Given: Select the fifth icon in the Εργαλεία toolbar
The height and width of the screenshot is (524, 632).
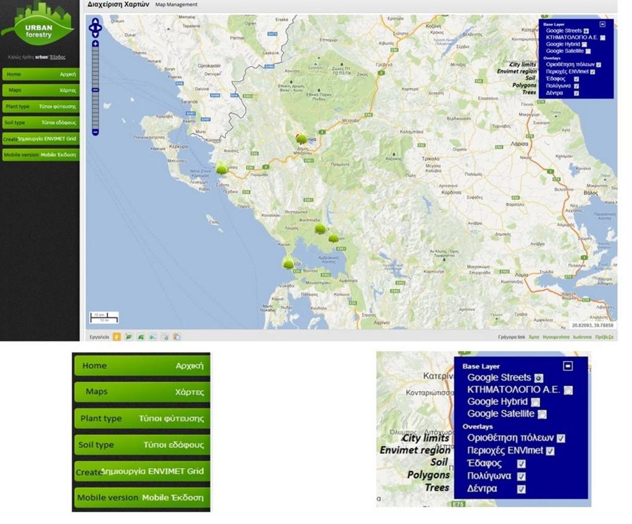Looking at the screenshot, I should [x=165, y=336].
